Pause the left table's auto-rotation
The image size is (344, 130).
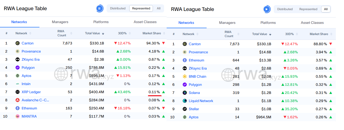(99, 8)
